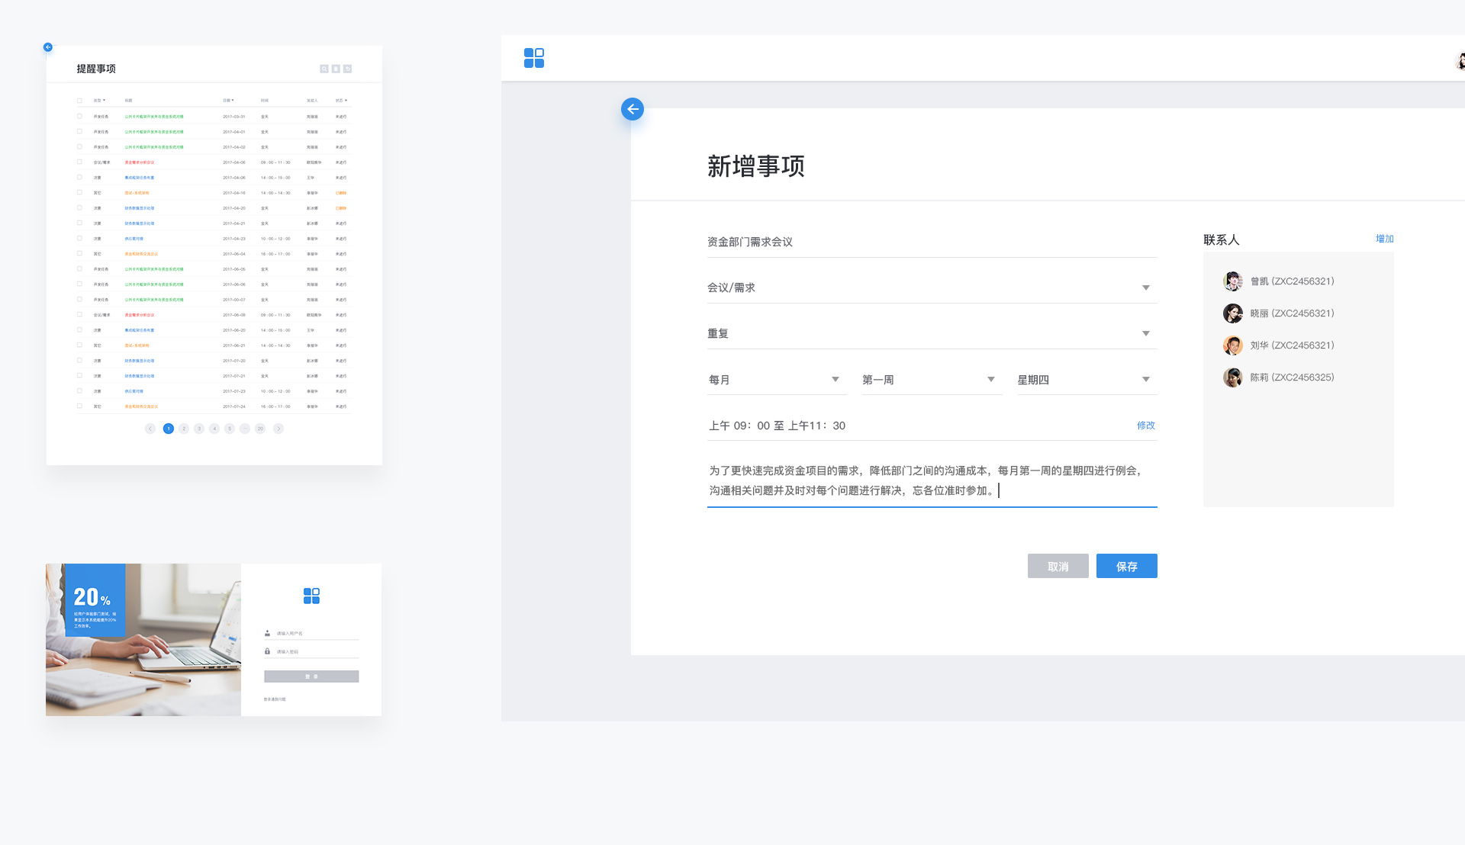Click the four-square app logo in header
The width and height of the screenshot is (1465, 845).
click(534, 58)
